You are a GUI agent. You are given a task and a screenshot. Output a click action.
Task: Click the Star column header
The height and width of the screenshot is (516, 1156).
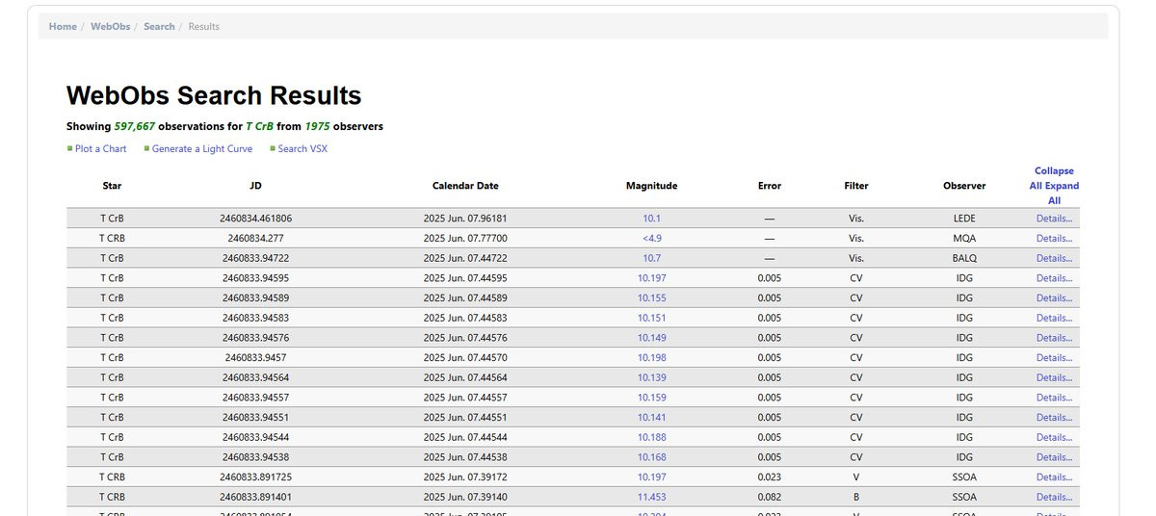(x=112, y=186)
